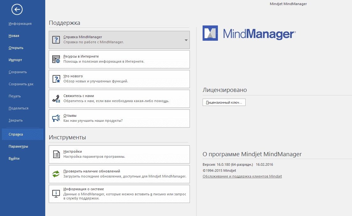Open the Информация menu item
Screen dimensions: 352x216
tap(20, 24)
